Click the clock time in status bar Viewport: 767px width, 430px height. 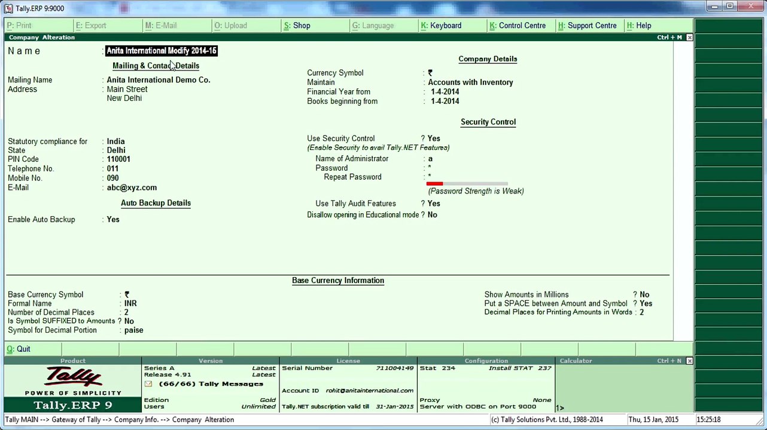pyautogui.click(x=708, y=420)
